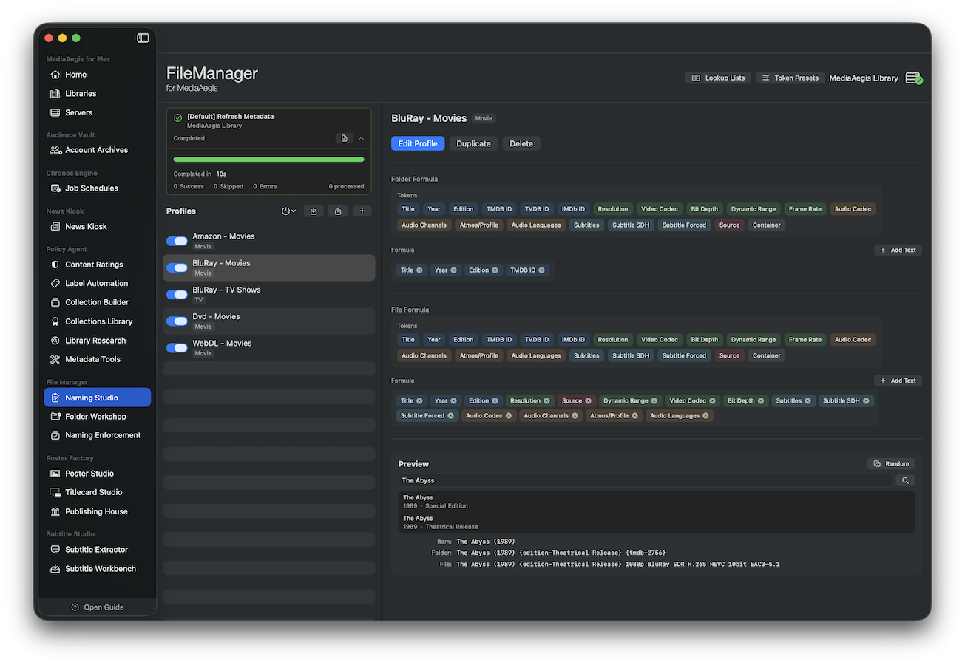The image size is (965, 665).
Task: Remove Resolution token from File Formula
Action: (547, 401)
